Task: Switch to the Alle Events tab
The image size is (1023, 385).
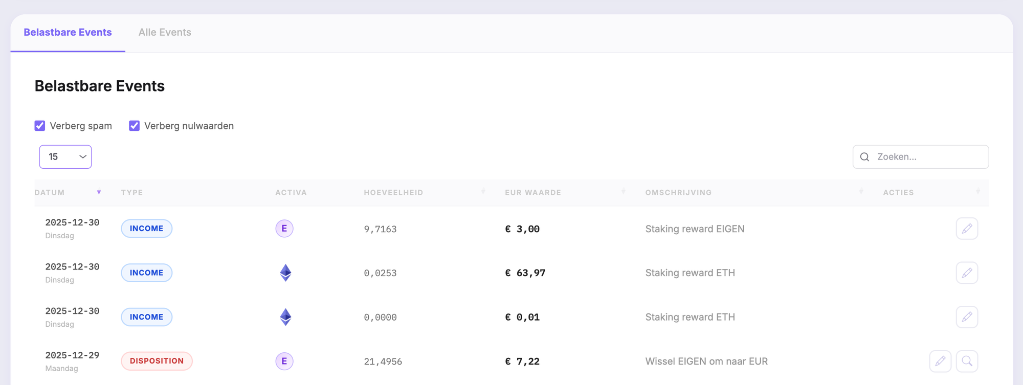Action: point(165,32)
